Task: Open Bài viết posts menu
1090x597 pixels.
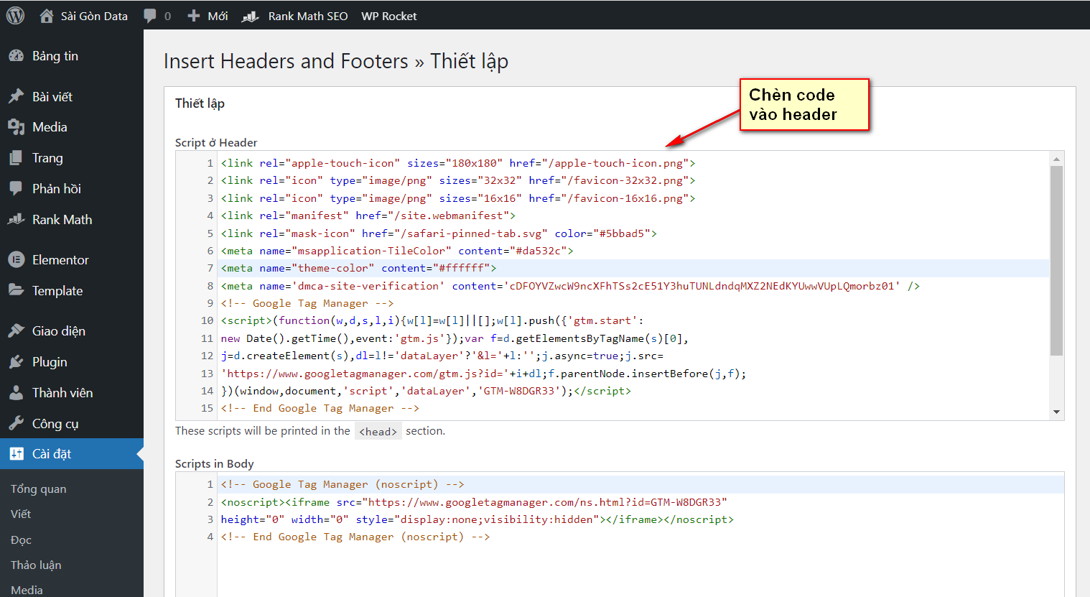Action: pyautogui.click(x=52, y=96)
